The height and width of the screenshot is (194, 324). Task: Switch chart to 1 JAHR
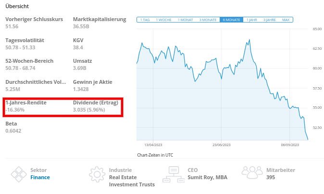point(252,20)
